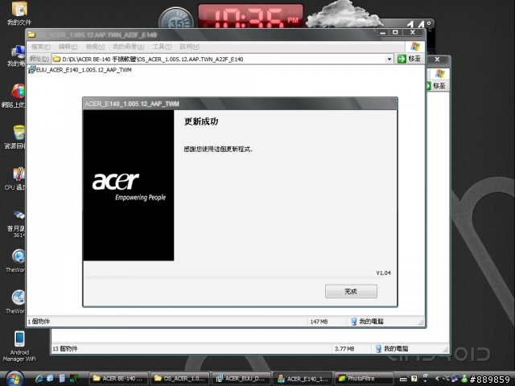Screen dimensions: 515x386
Task: Switch to ACER_EUU_D... taskbar item
Action: (x=241, y=379)
